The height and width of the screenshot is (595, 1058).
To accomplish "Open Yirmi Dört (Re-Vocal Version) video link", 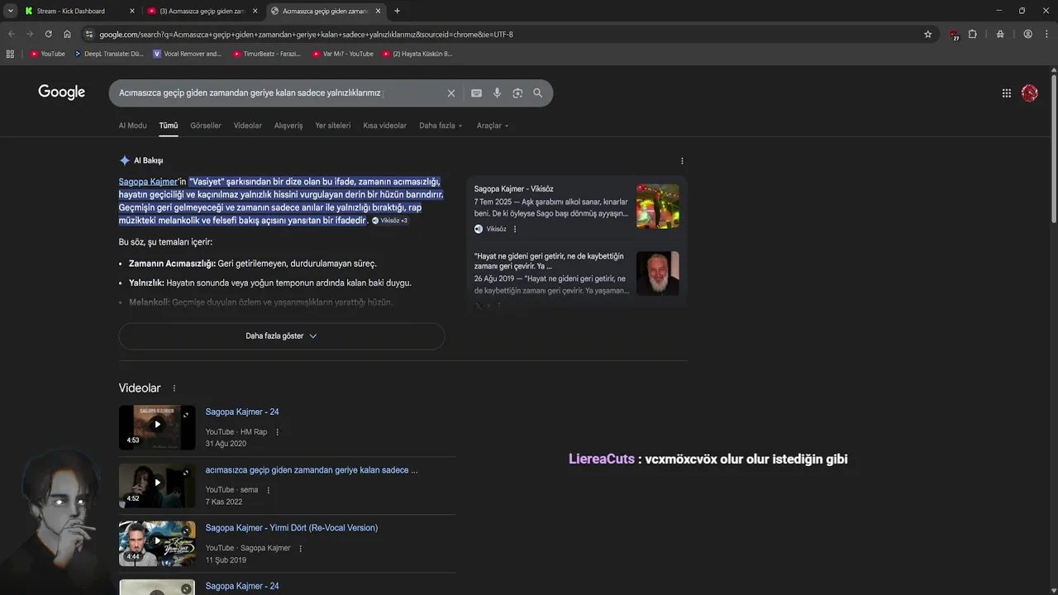I will 292,528.
